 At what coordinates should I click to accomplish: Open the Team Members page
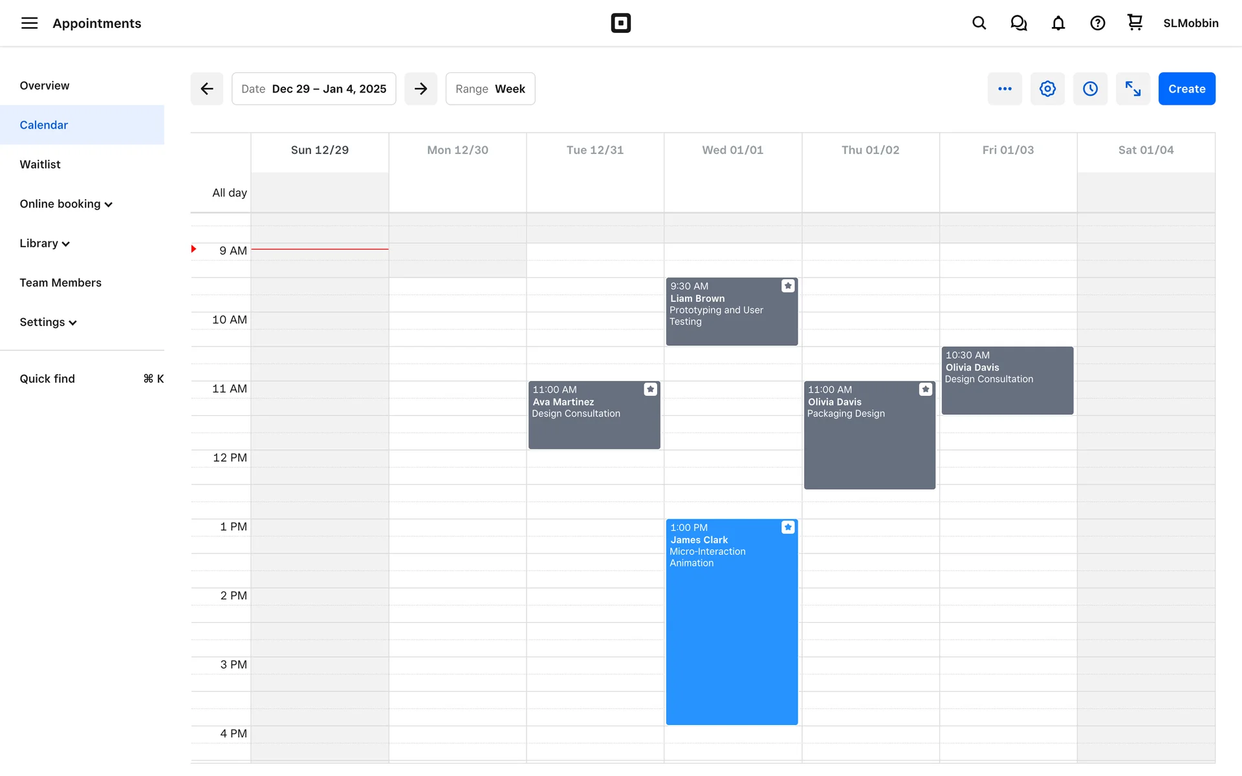(60, 283)
